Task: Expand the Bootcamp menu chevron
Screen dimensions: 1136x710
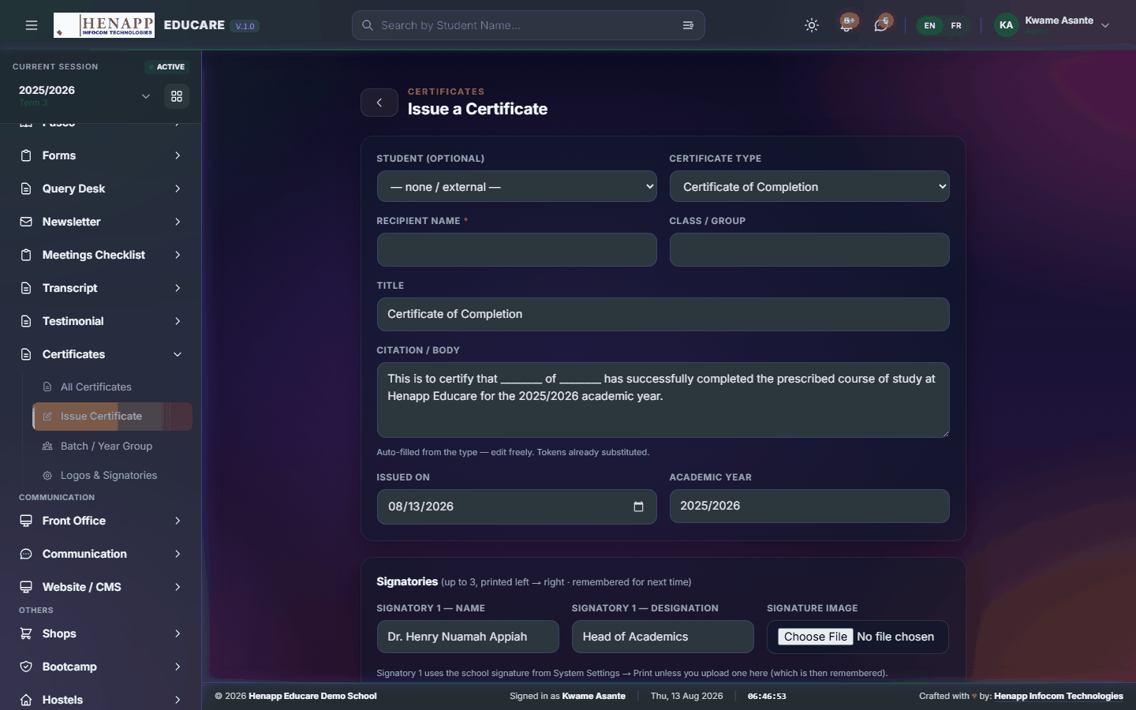Action: pos(177,667)
